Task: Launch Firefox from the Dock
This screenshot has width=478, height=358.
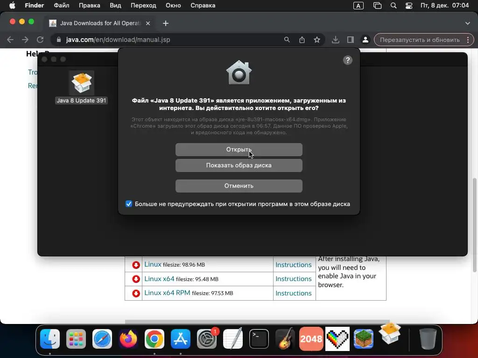Action: click(x=128, y=338)
